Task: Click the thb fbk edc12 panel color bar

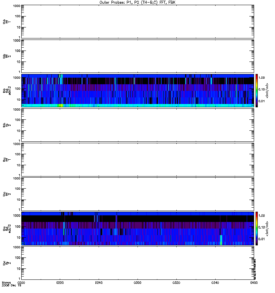Action: [257, 90]
